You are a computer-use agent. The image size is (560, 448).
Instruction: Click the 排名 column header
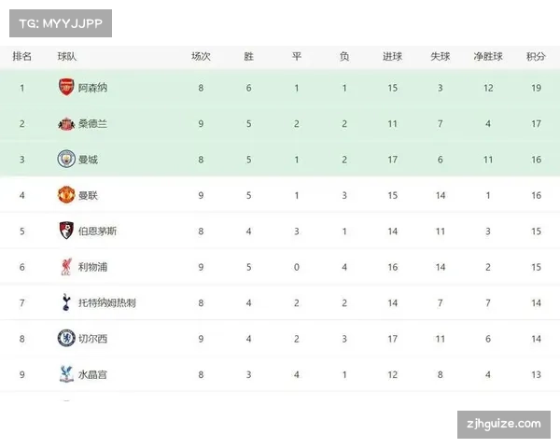pos(22,56)
